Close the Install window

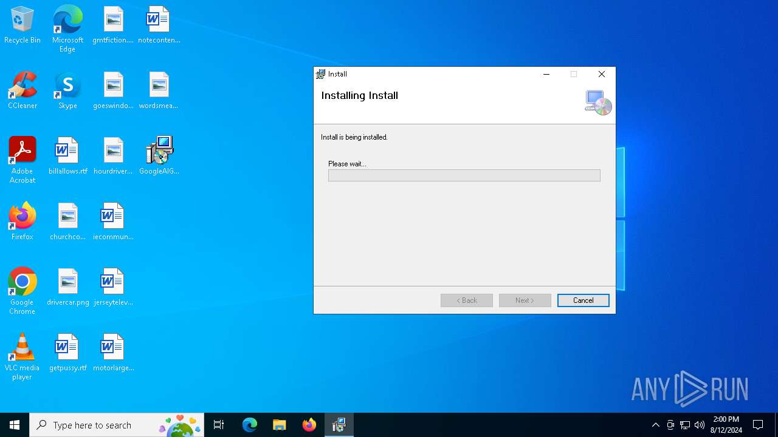tap(602, 74)
